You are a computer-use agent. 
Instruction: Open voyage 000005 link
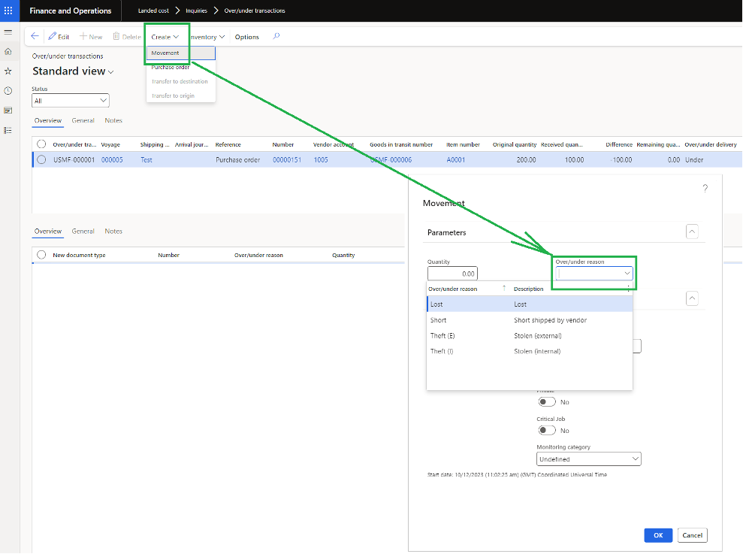pos(112,159)
